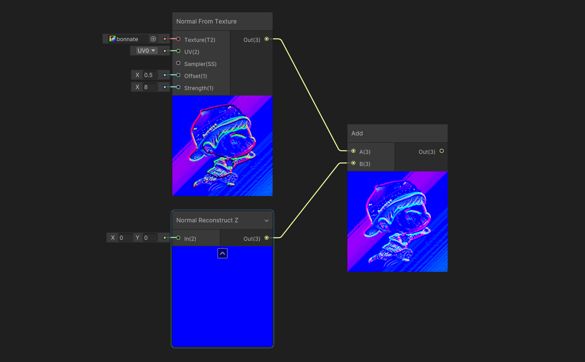Select the Normal From Texture node title
This screenshot has height=362, width=585.
206,21
